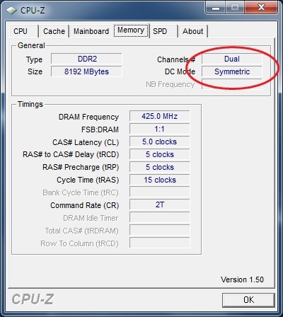This screenshot has height=317, width=283.
Task: Click the tRCD delay value field
Action: [x=160, y=154]
